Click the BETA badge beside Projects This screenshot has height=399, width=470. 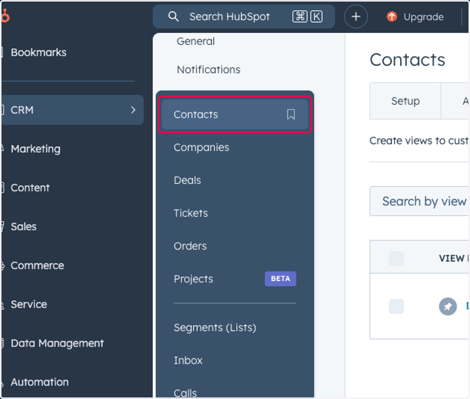point(280,279)
